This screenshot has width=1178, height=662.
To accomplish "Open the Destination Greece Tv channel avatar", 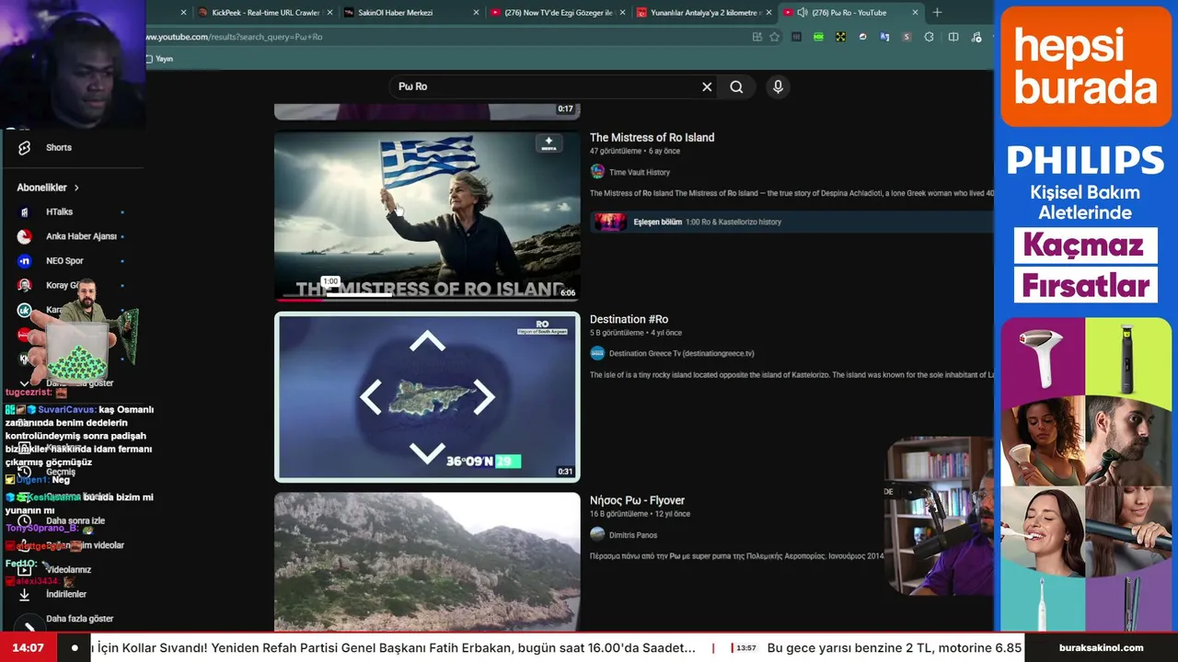I will point(597,353).
